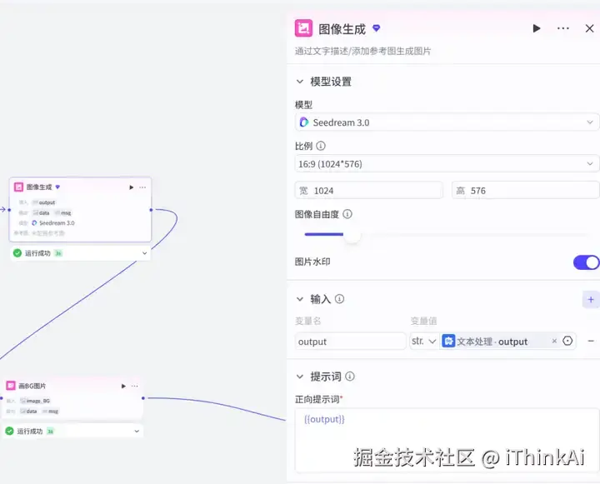Run the 图像生成 node from panel header
The height and width of the screenshot is (484, 600).
[537, 28]
